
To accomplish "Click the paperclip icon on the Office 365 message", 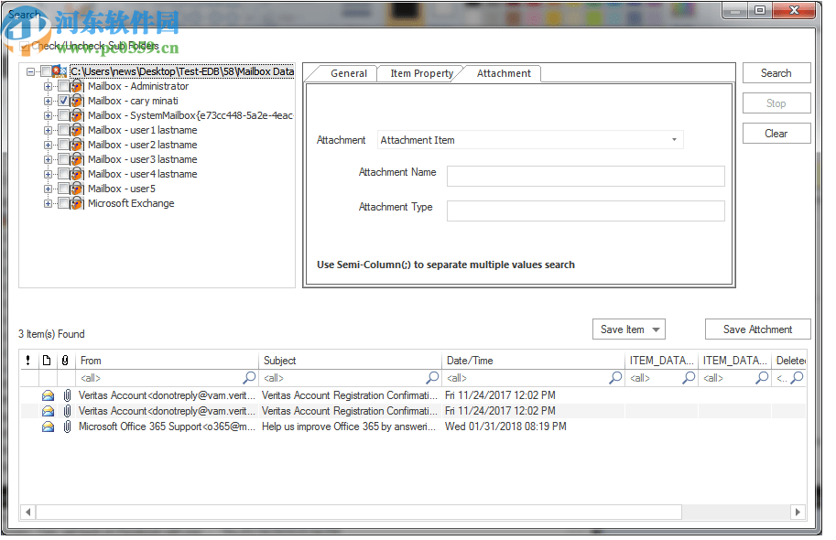I will [66, 426].
